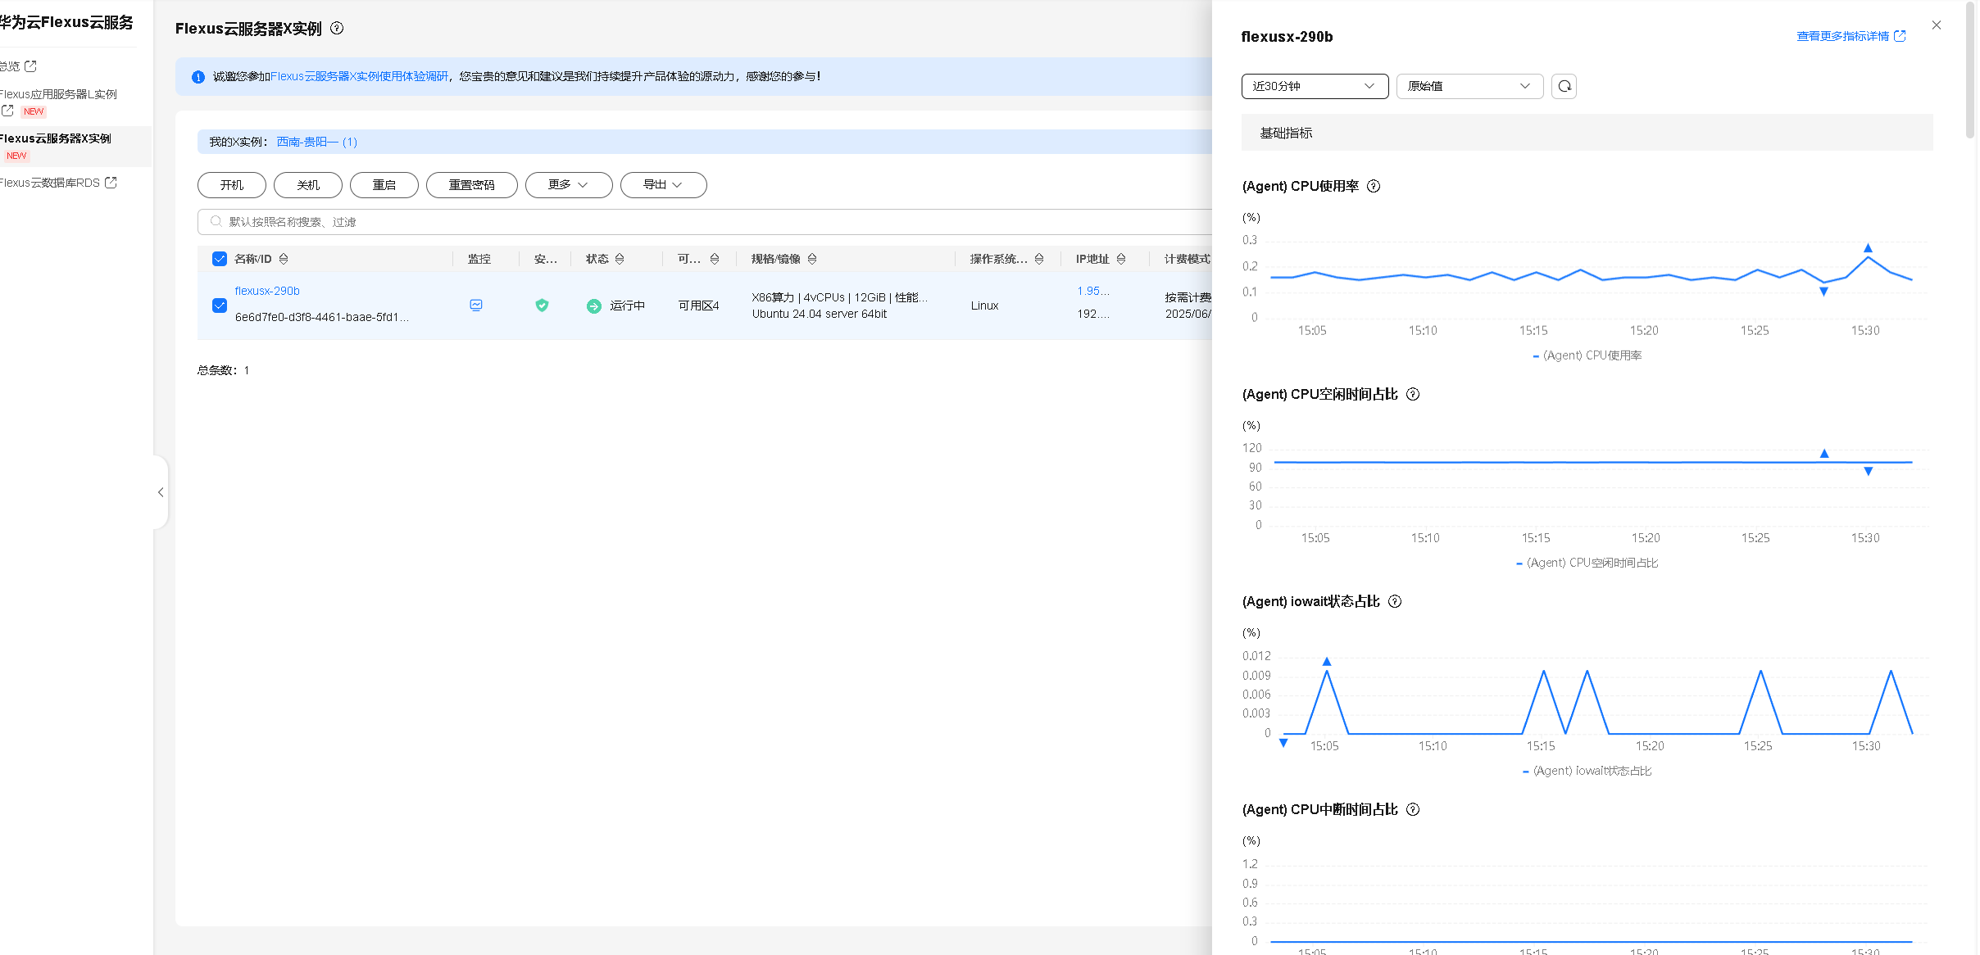Open the 近30分钟 time range dropdown
1980x955 pixels.
(1314, 86)
